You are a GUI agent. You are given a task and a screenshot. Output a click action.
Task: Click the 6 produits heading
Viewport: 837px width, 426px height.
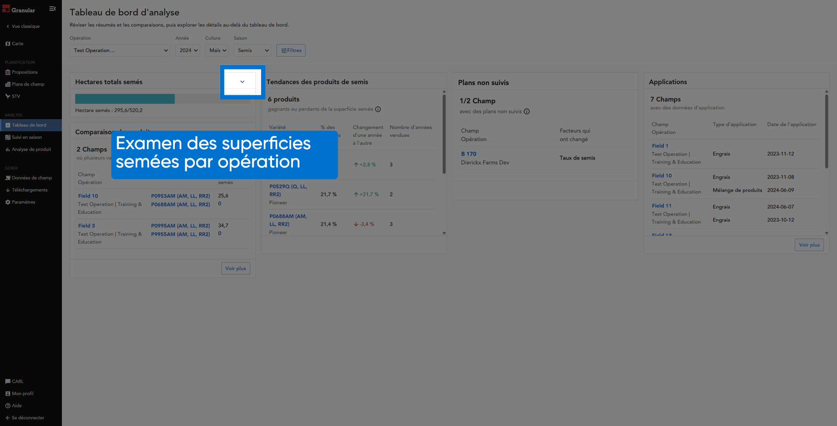click(283, 100)
